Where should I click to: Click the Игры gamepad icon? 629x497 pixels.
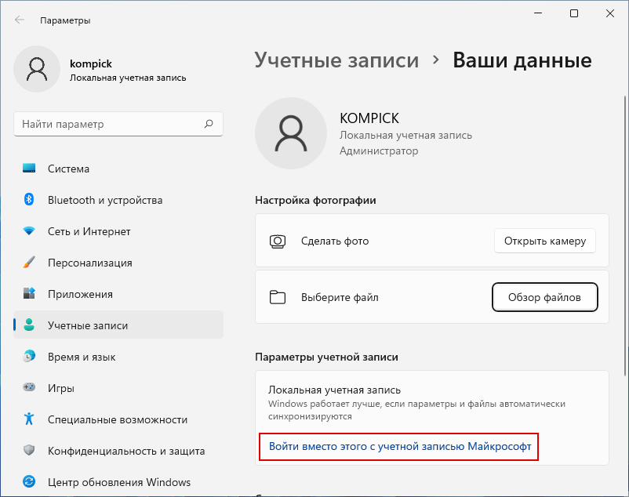[29, 387]
